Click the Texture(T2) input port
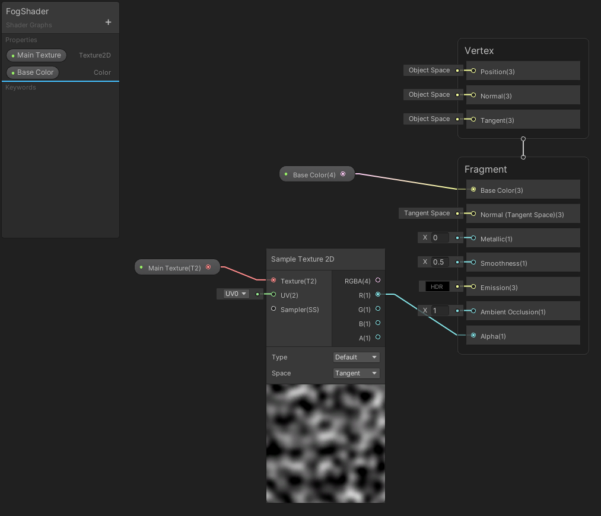 coord(273,281)
